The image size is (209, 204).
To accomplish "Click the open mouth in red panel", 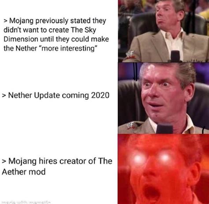I will [151, 191].
